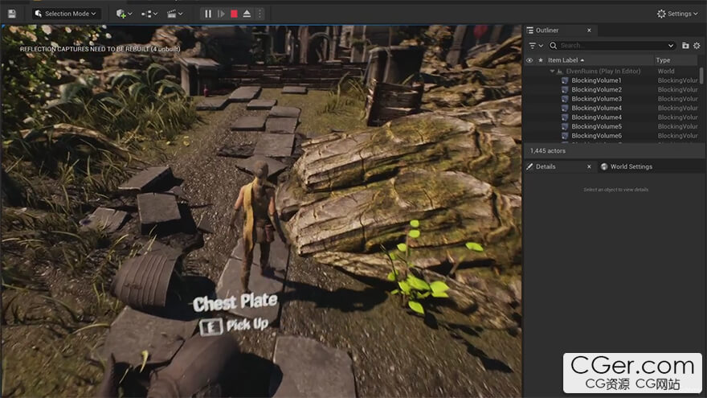Click the frame skip advance button
This screenshot has width=707, height=398.
click(x=221, y=14)
